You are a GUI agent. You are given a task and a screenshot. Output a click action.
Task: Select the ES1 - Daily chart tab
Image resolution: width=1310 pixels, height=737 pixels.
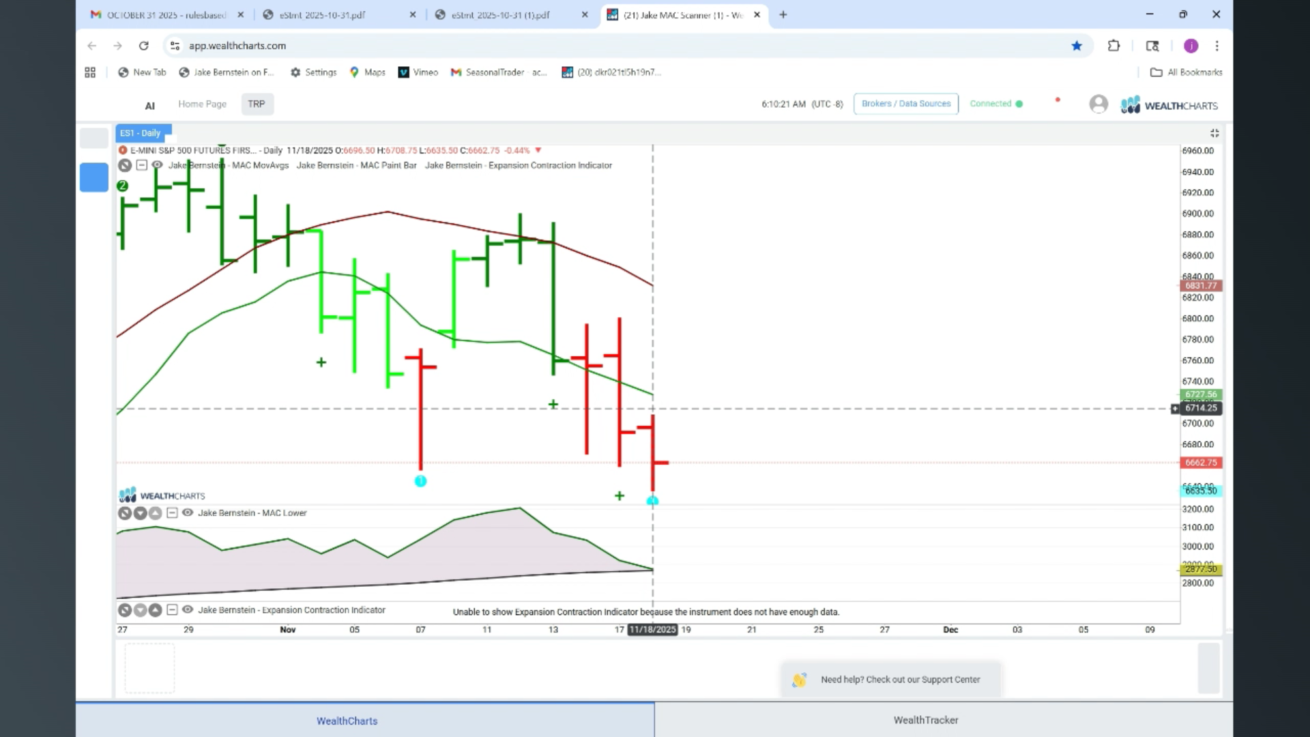point(141,133)
